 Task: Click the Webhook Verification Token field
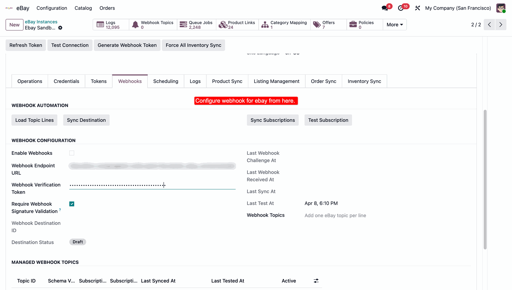[x=152, y=185]
